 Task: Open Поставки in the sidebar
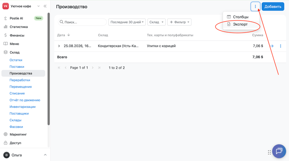point(17,66)
